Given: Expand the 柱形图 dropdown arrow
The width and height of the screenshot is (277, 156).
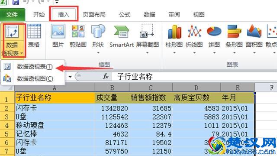Looking at the screenshot, I should coord(174,53).
